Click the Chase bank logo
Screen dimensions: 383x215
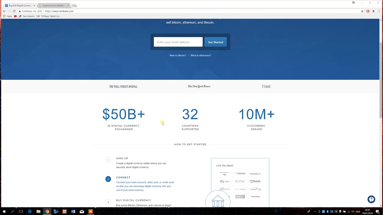[x=255, y=174]
